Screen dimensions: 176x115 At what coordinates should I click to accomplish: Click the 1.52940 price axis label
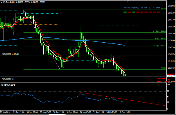point(171,82)
